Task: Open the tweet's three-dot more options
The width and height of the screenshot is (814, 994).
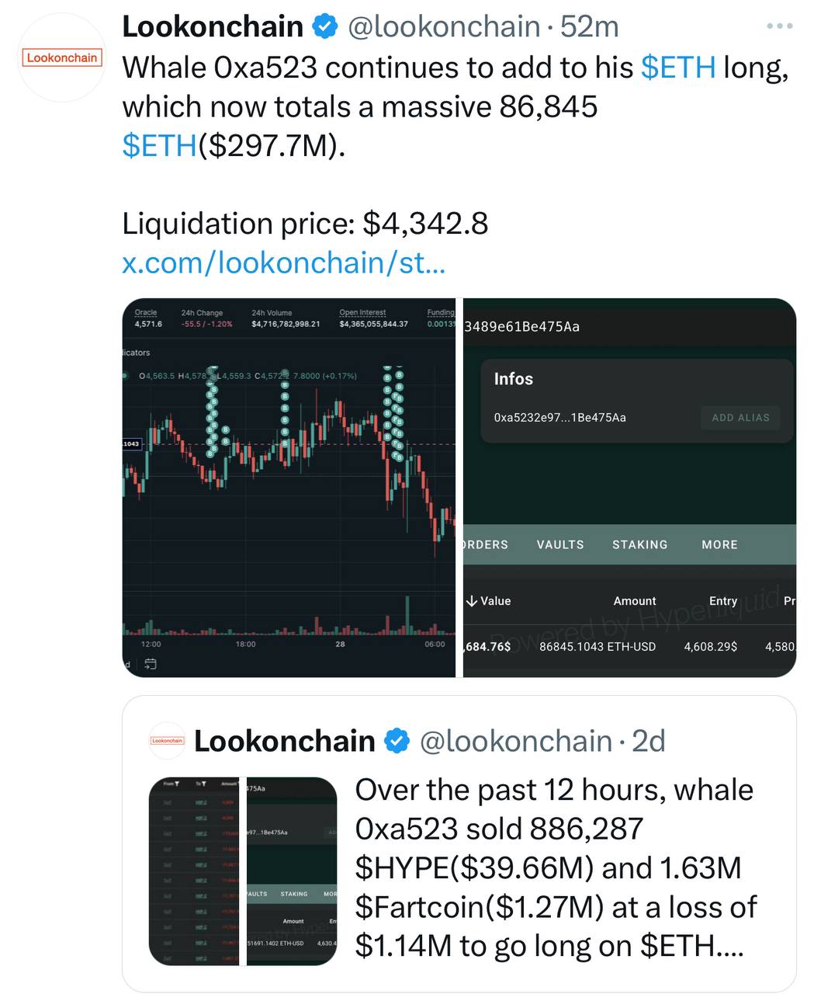Action: pyautogui.click(x=778, y=26)
